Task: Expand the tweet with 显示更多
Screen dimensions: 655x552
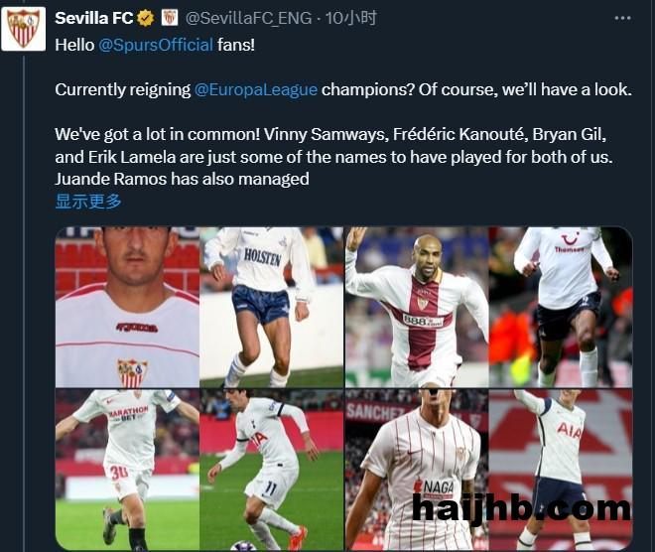Action: click(x=88, y=202)
